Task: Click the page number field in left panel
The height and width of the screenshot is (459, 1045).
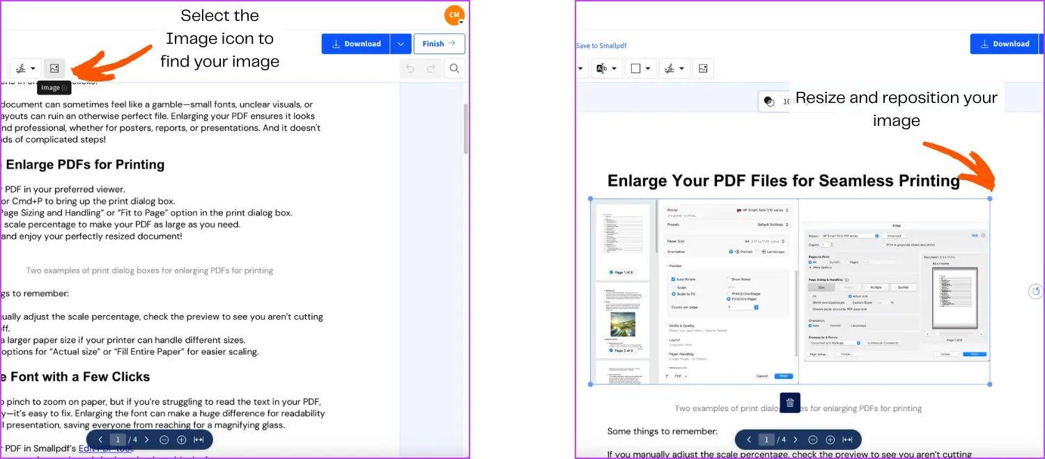Action: (118, 440)
